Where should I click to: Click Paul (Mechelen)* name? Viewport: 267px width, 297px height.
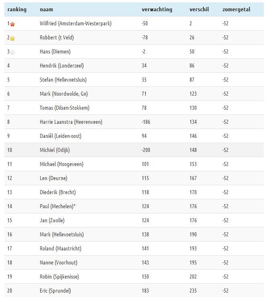tap(57, 206)
